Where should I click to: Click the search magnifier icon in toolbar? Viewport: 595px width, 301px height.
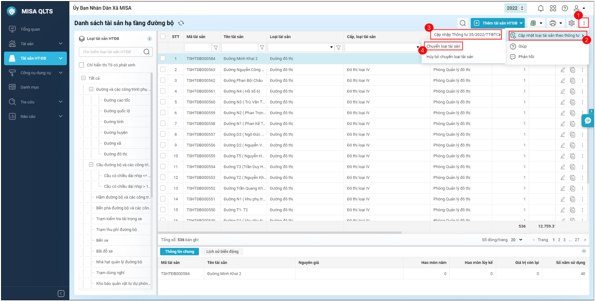pyautogui.click(x=463, y=23)
